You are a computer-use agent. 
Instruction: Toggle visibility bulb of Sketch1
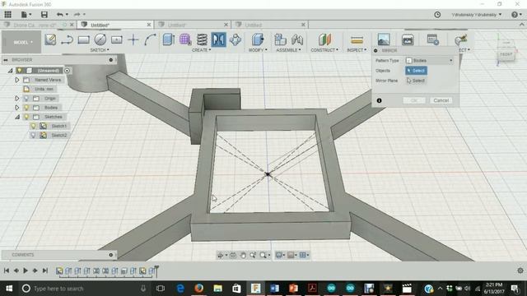pos(33,126)
